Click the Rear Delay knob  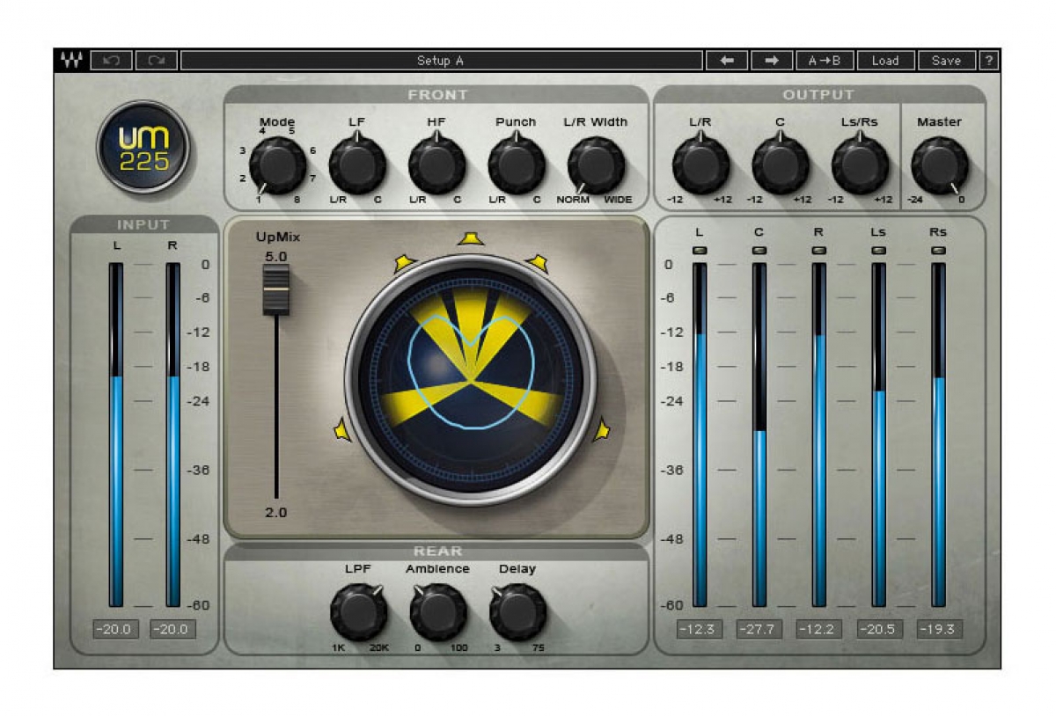click(x=517, y=612)
